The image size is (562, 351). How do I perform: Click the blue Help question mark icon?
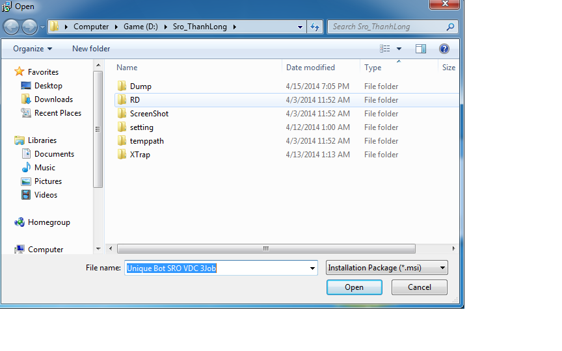(x=444, y=49)
